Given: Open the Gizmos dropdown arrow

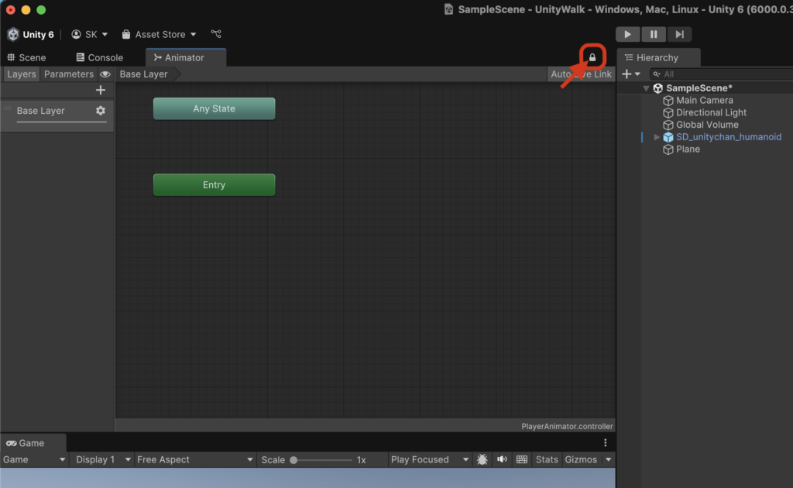Looking at the screenshot, I should point(609,459).
